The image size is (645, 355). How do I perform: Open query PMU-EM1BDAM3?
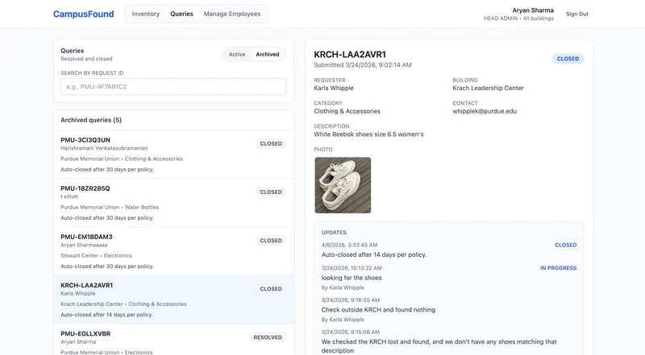(x=173, y=251)
